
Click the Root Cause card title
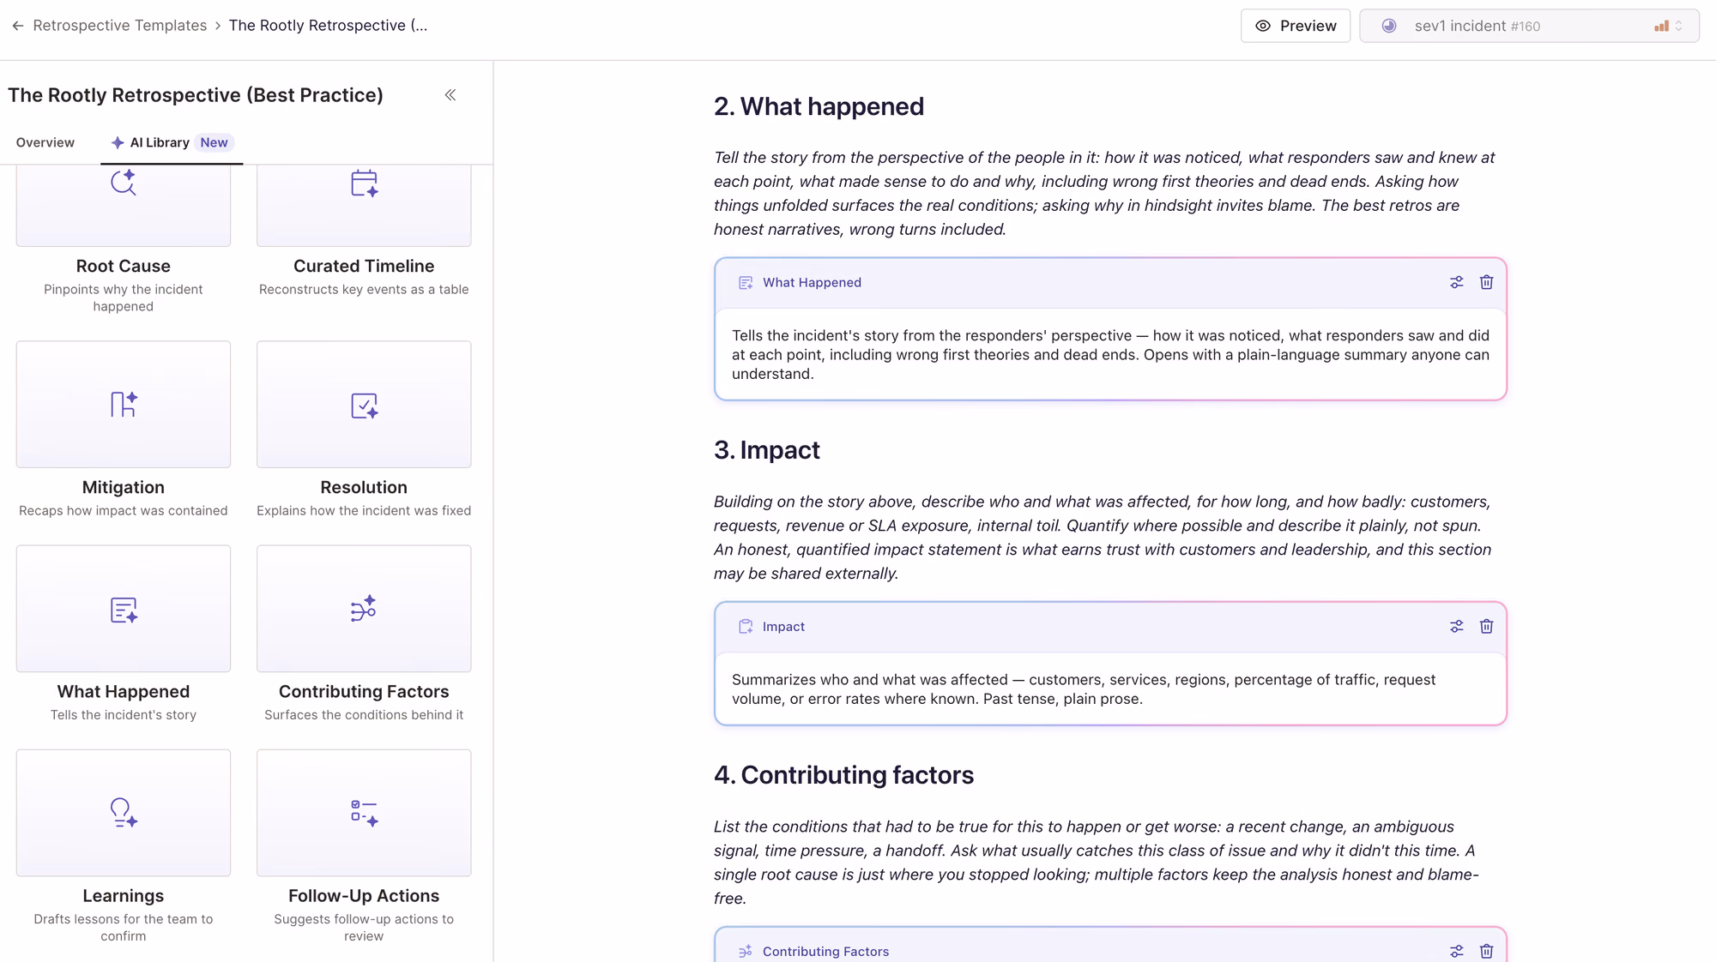click(124, 266)
